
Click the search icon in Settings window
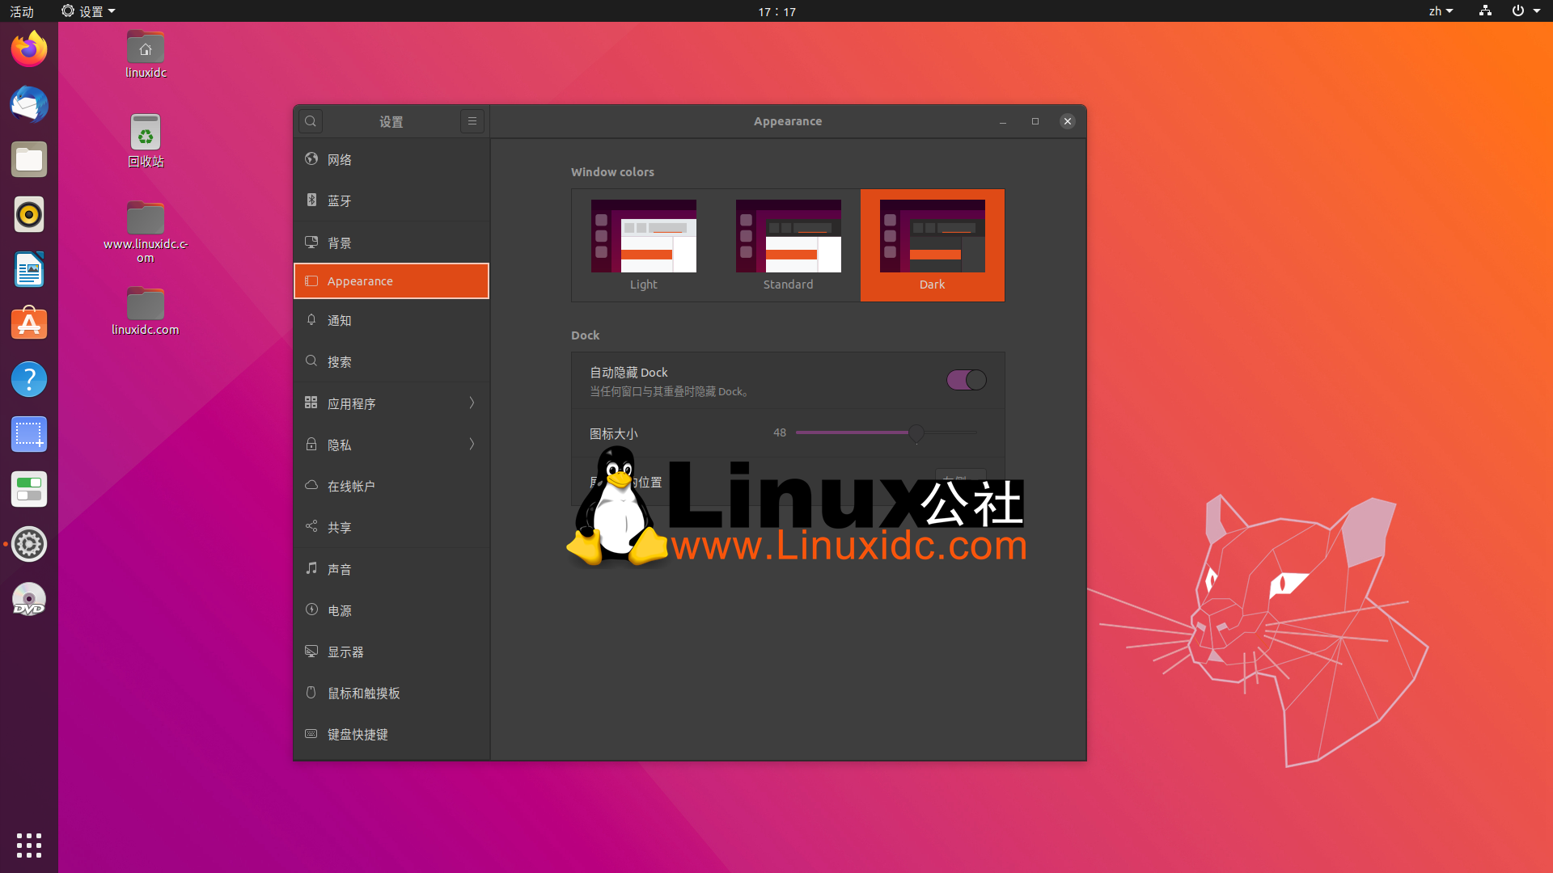pos(311,121)
